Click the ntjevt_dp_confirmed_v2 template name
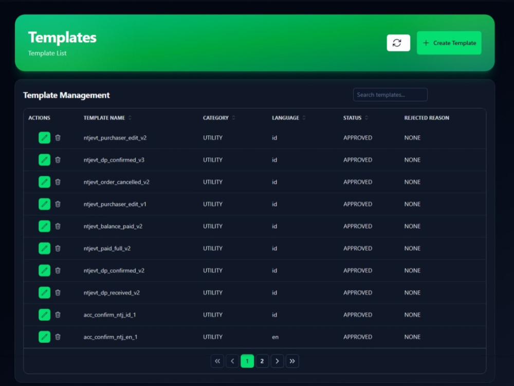The width and height of the screenshot is (514, 386). pyautogui.click(x=114, y=271)
